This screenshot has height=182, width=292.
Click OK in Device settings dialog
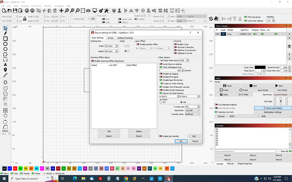(x=181, y=141)
